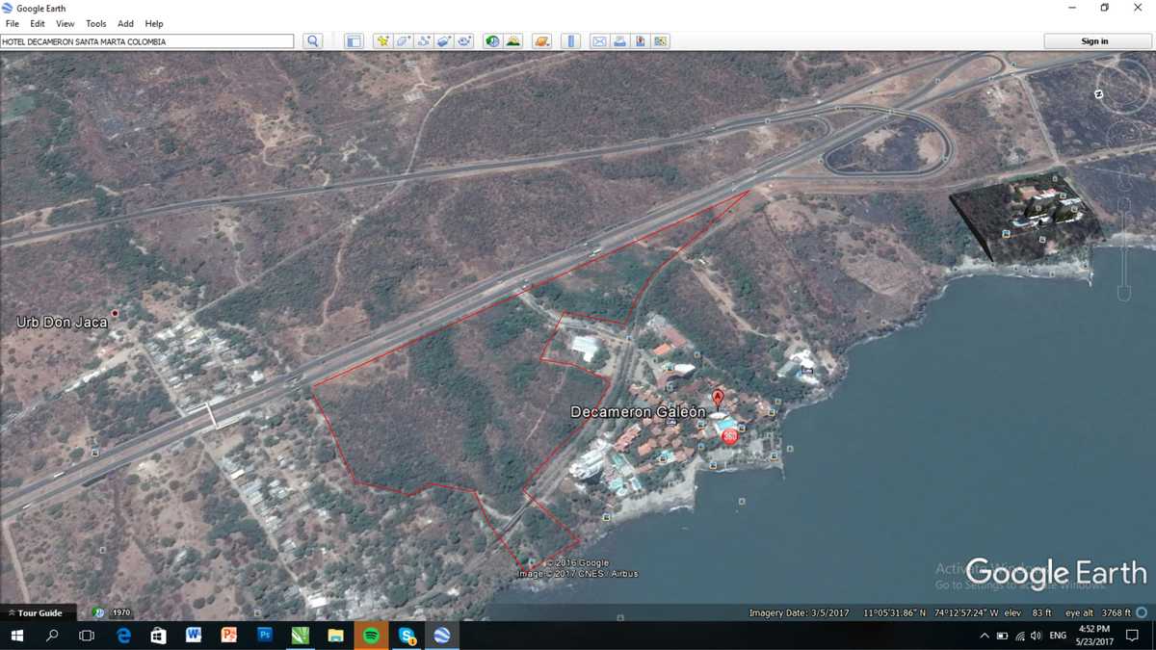Open the Windows Start menu
The image size is (1156, 650).
point(16,636)
